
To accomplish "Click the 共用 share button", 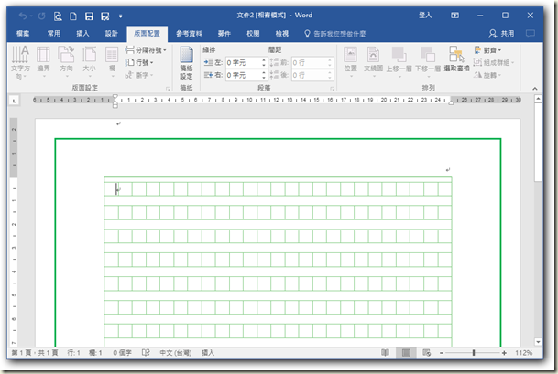I will 501,34.
